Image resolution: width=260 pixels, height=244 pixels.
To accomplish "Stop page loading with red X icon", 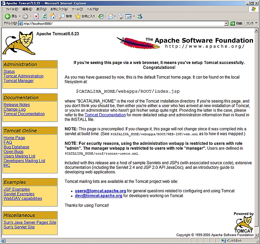I will click(36, 16).
